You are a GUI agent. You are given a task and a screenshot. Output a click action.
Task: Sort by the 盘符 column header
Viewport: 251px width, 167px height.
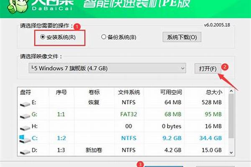[25, 92]
